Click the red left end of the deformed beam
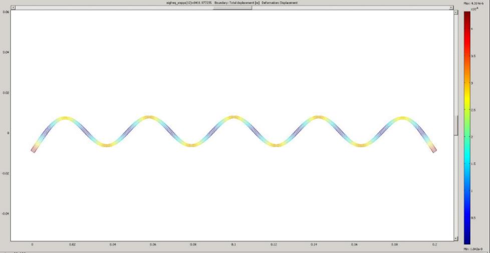Viewport: 490px width, 253px height. click(33, 149)
